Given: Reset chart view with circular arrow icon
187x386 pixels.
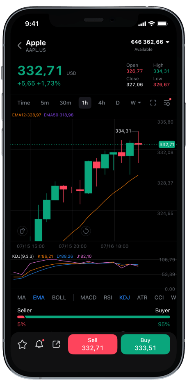Looking at the screenshot, I should 86,231.
